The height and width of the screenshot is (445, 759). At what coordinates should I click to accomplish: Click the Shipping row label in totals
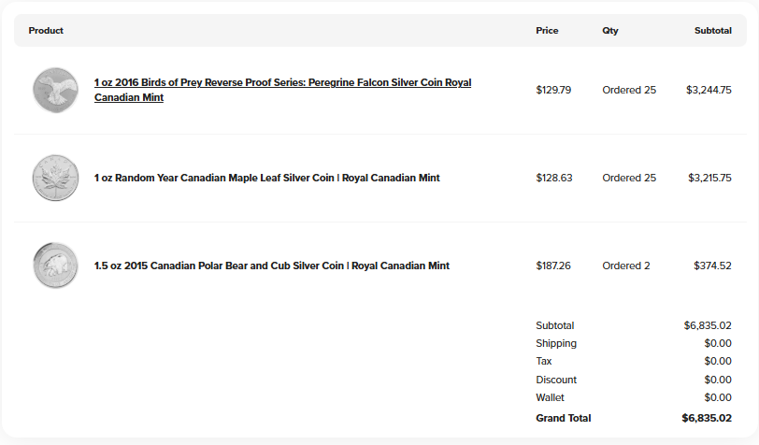pyautogui.click(x=556, y=343)
